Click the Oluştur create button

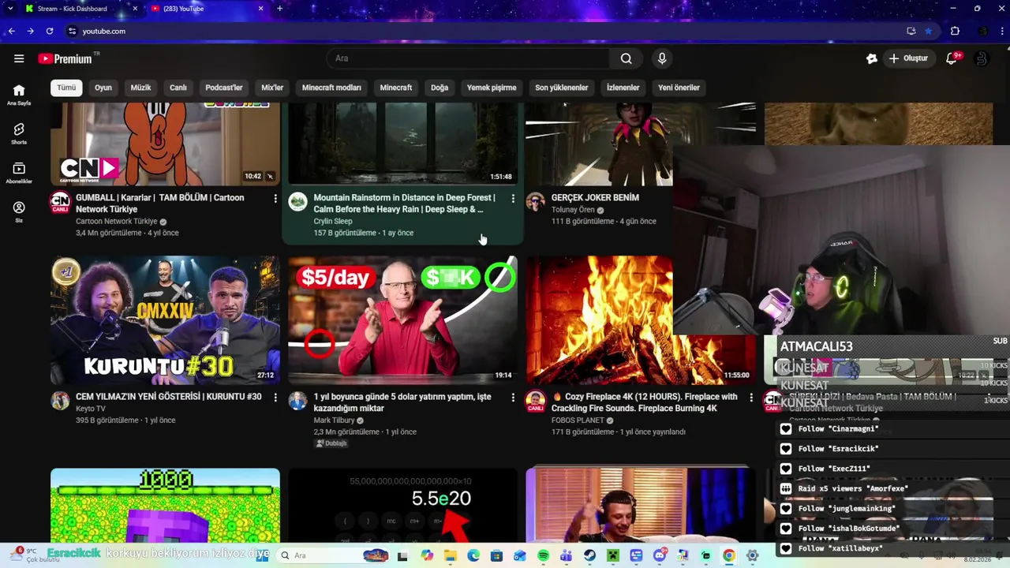pos(907,58)
